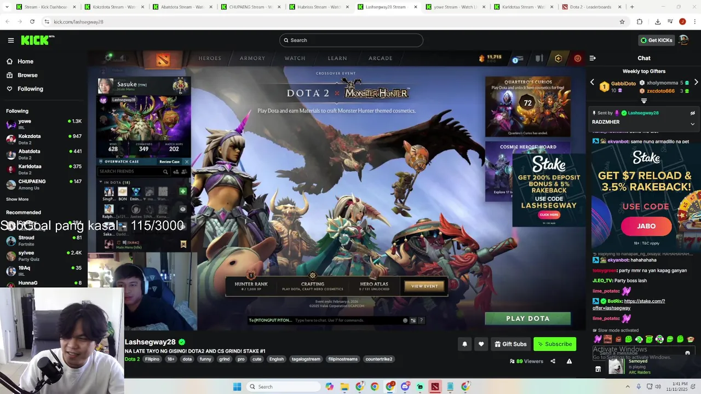
Task: Click the Dota shards currency icon
Action: click(482, 58)
